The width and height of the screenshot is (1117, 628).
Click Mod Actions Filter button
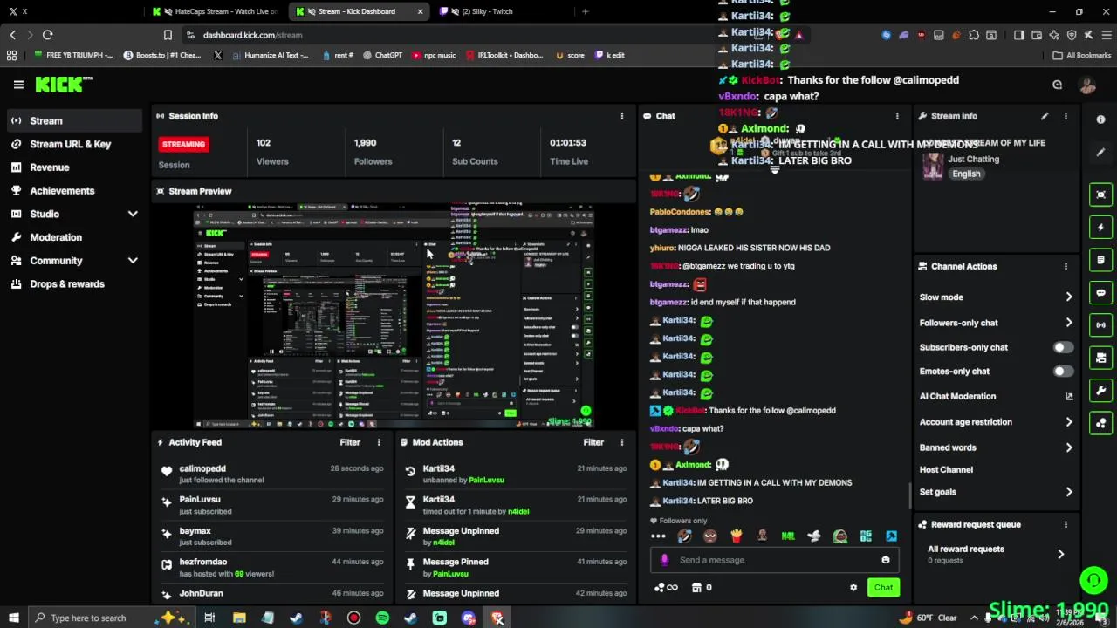point(593,442)
